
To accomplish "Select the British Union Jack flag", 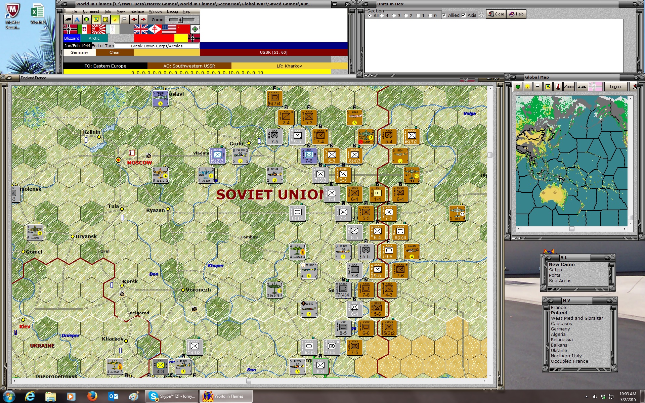I will pyautogui.click(x=141, y=30).
